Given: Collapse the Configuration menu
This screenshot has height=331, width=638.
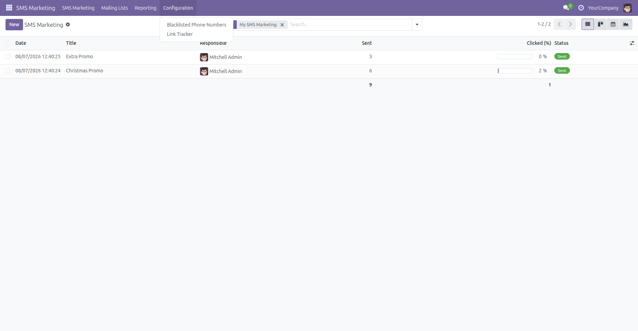Looking at the screenshot, I should click(x=178, y=8).
